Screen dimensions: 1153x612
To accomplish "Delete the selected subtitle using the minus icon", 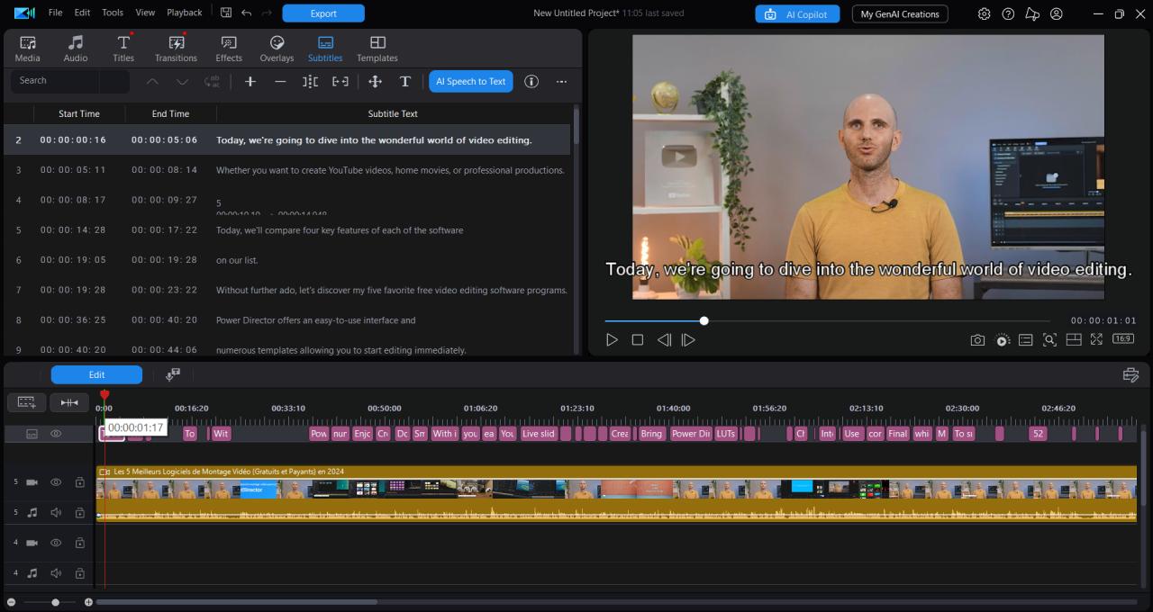I will click(x=280, y=81).
